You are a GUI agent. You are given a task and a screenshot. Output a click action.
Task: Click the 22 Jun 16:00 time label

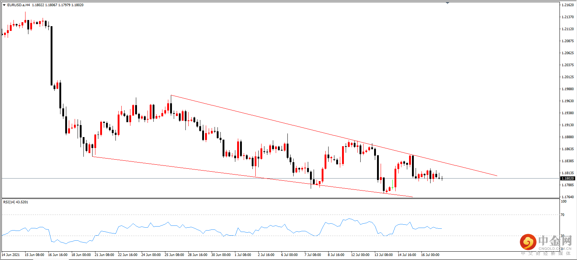tap(128, 255)
